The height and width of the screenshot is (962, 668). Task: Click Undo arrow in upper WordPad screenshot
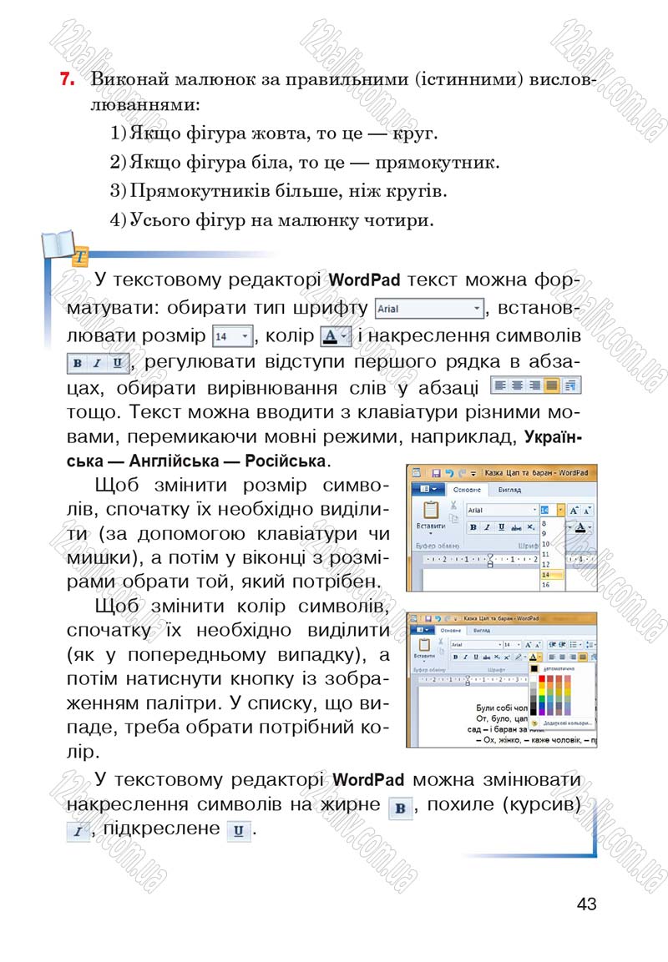(449, 473)
